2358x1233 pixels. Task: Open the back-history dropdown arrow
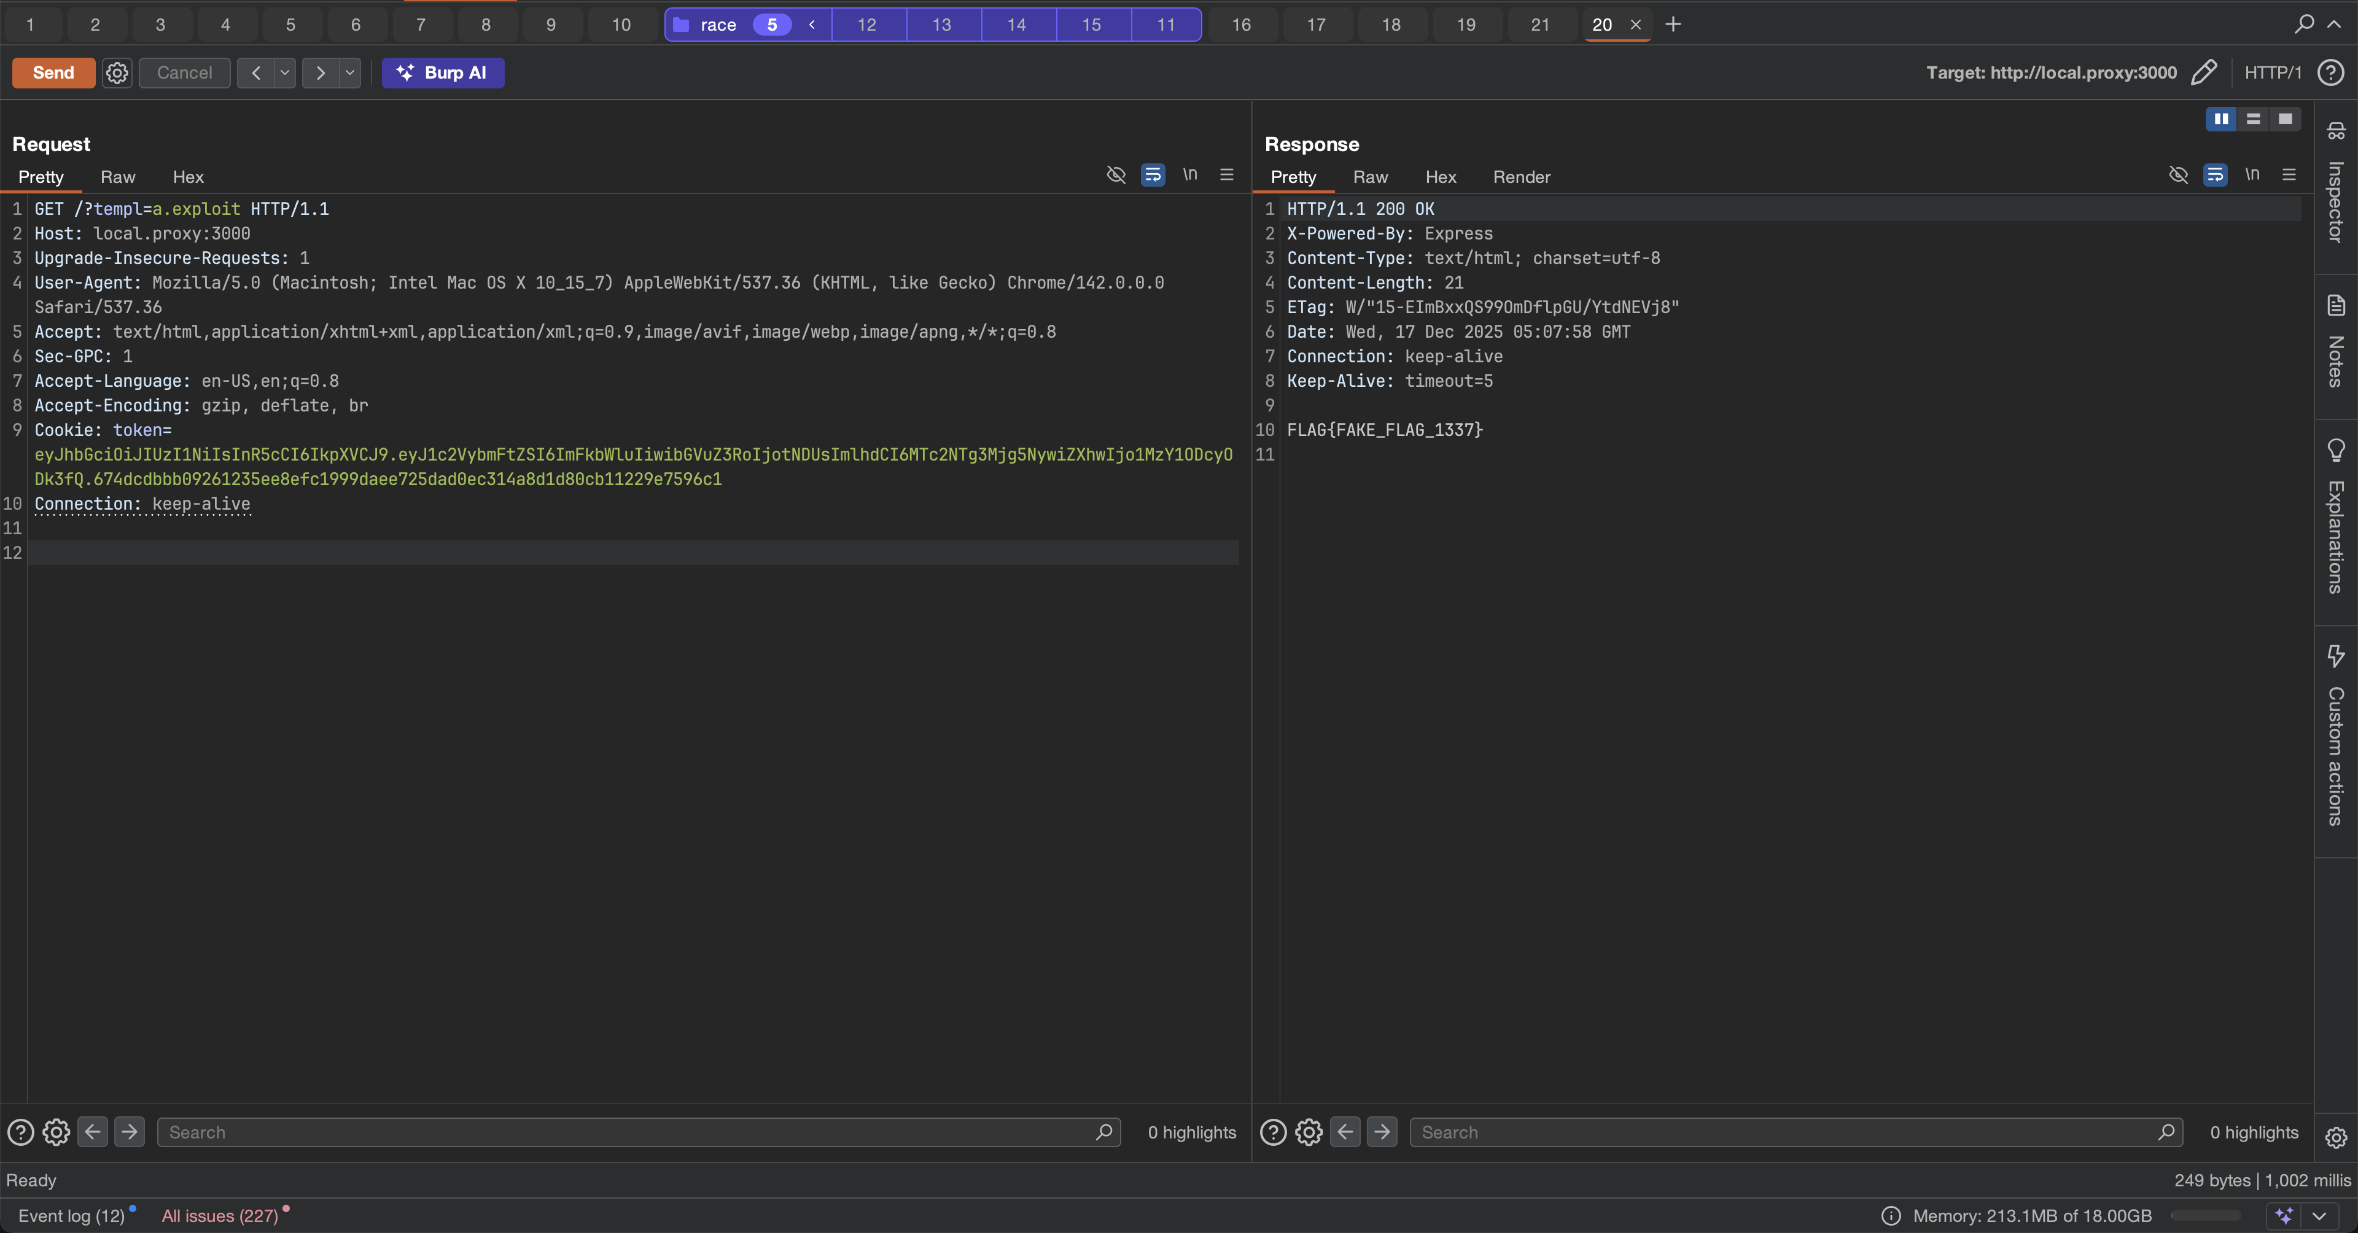[284, 72]
